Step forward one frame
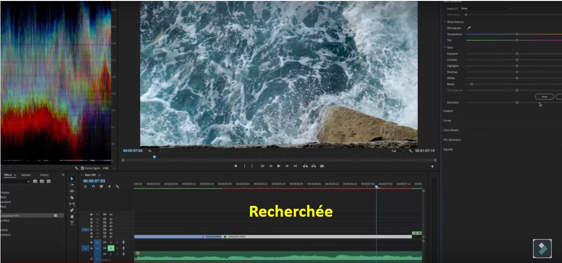 287,166
